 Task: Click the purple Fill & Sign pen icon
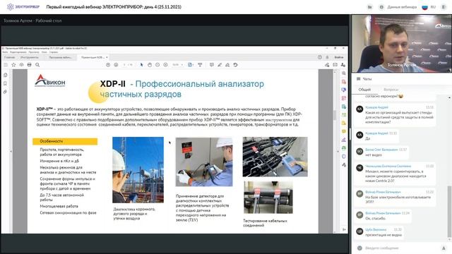point(344,140)
